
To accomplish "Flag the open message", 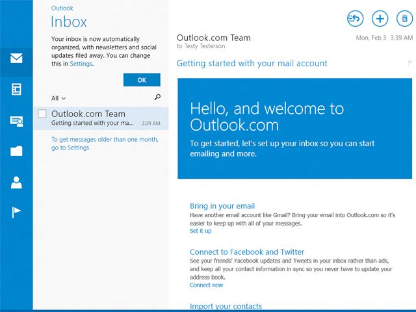I will 410,63.
